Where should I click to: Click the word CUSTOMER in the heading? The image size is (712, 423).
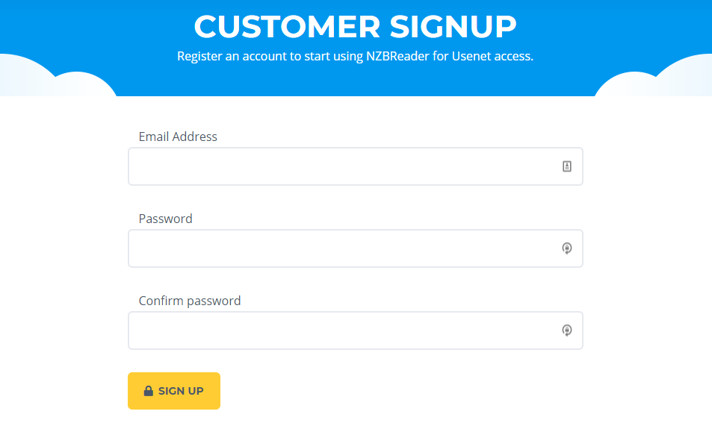click(x=288, y=27)
